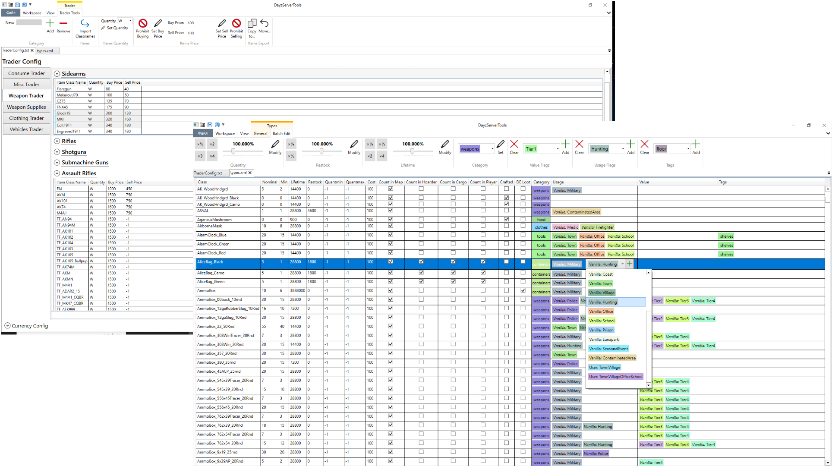Collapse the Assault Rifles section
Viewport: 832px width, 466px height.
(57, 173)
